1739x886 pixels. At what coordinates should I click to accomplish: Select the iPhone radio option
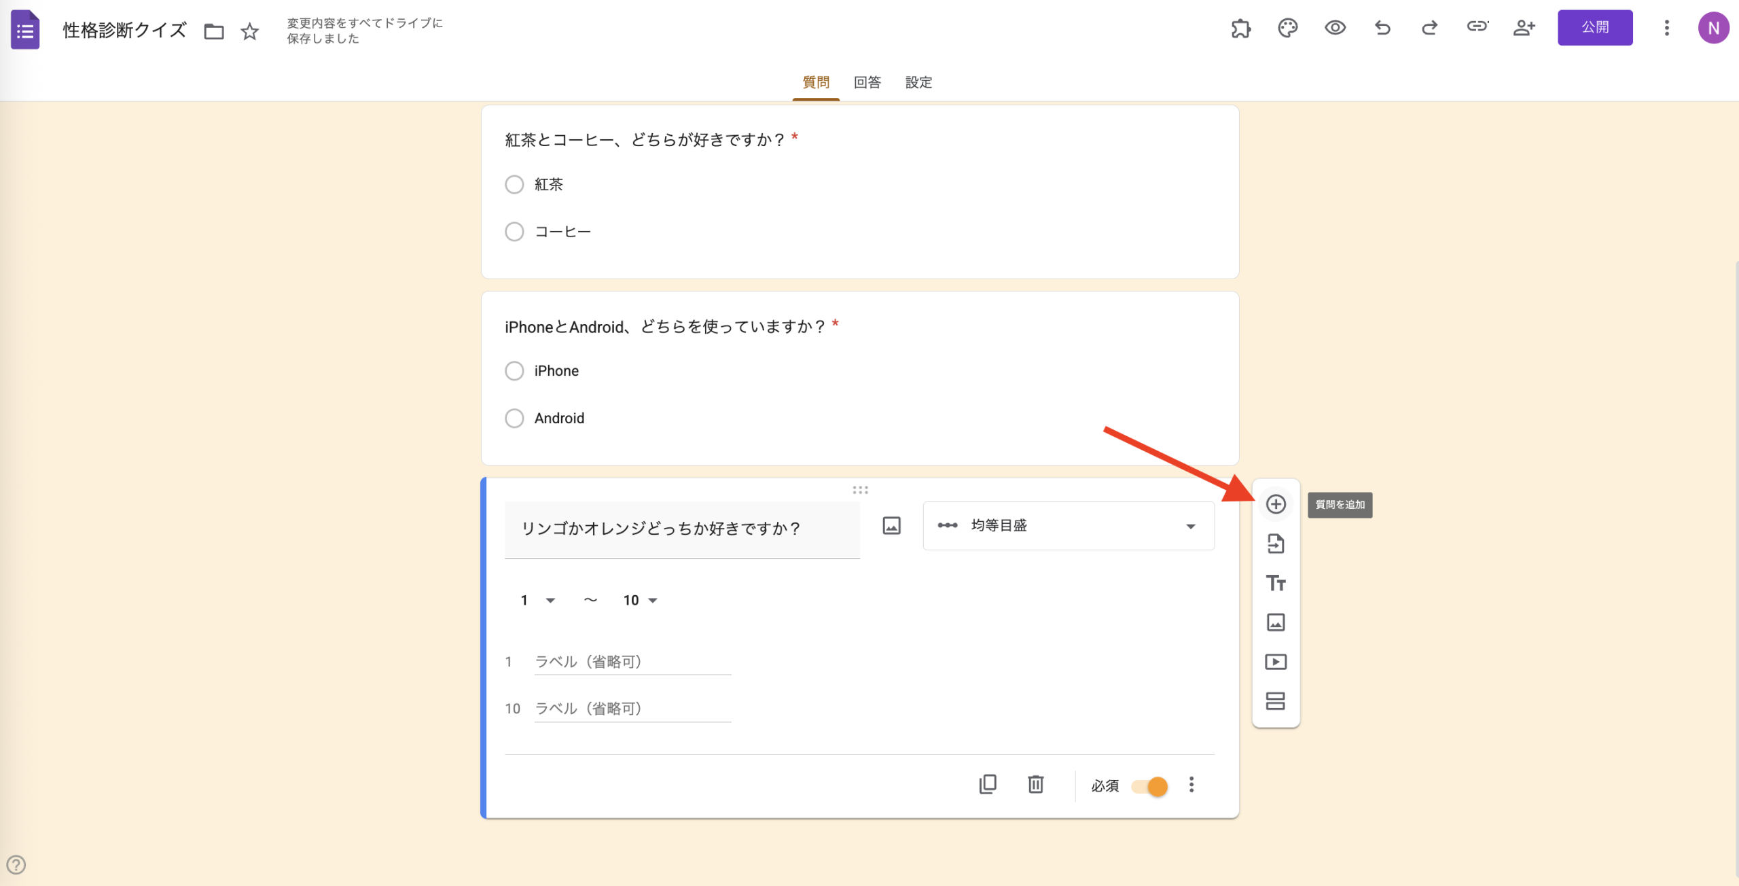click(x=514, y=371)
